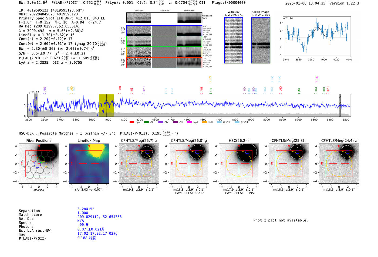Click the Clean Image cutout

(x=261, y=40)
